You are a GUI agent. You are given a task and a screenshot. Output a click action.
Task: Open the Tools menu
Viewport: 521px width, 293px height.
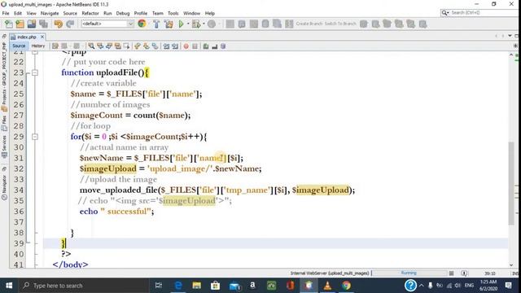173,13
